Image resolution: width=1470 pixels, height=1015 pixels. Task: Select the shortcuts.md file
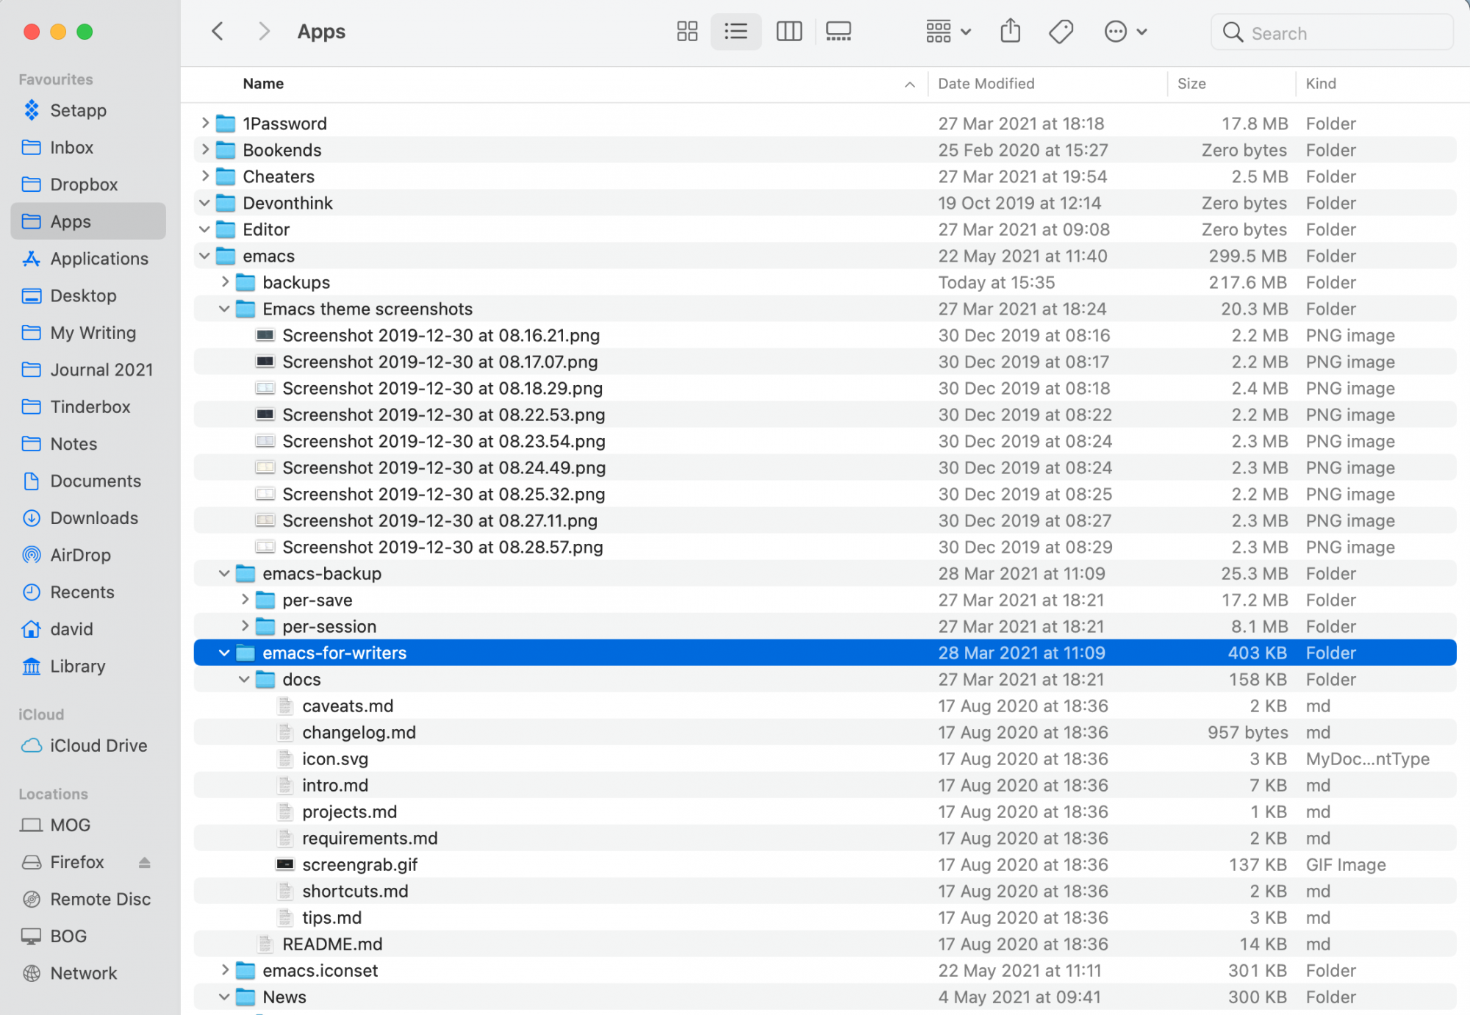[825, 891]
